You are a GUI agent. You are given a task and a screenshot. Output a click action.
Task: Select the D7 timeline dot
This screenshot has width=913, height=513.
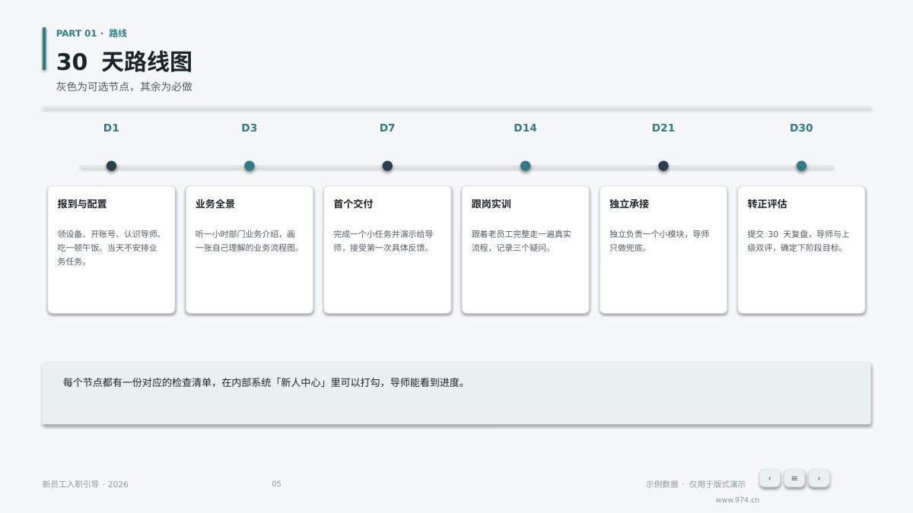pyautogui.click(x=387, y=166)
